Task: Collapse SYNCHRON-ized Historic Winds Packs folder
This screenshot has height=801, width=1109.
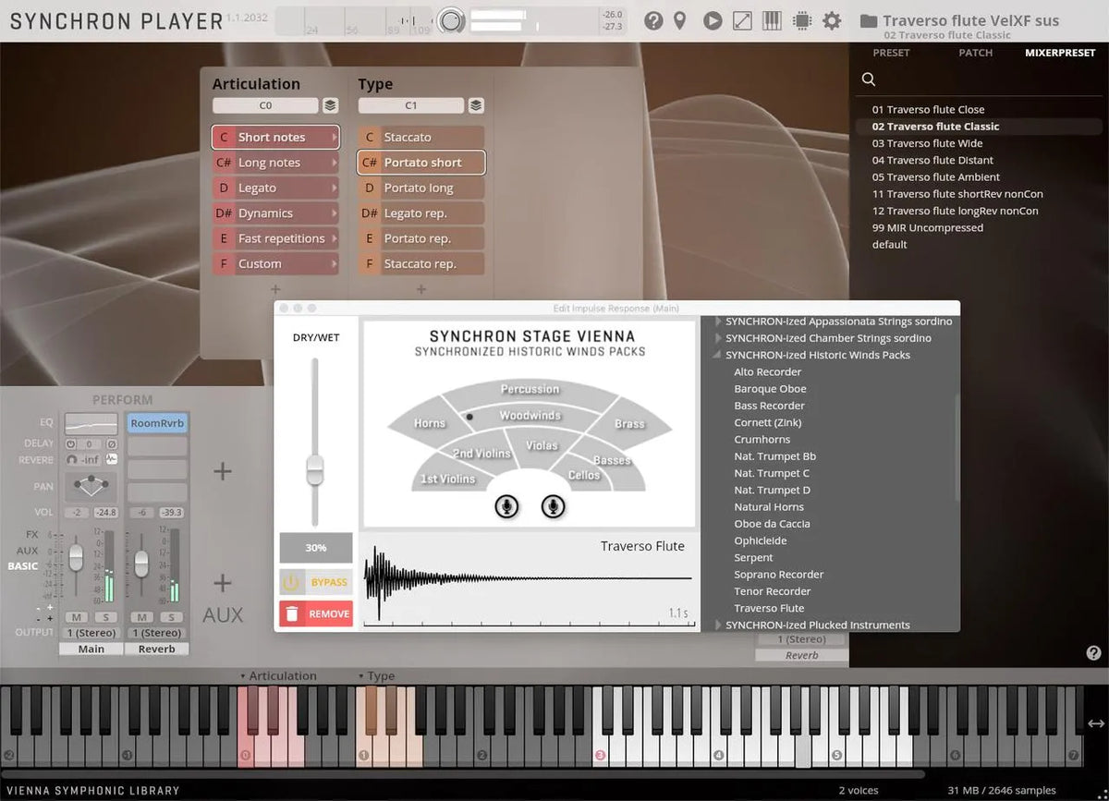Action: pos(719,356)
